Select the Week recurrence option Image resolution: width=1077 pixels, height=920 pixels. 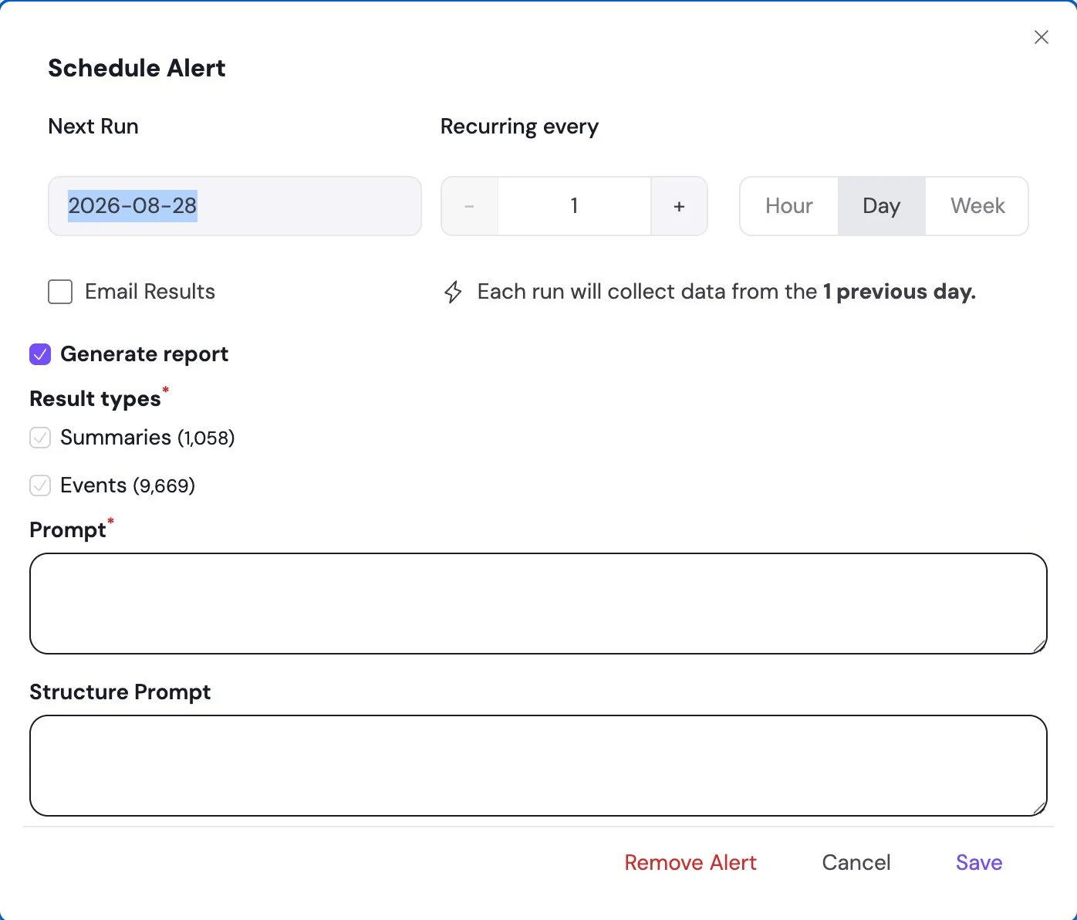click(977, 206)
